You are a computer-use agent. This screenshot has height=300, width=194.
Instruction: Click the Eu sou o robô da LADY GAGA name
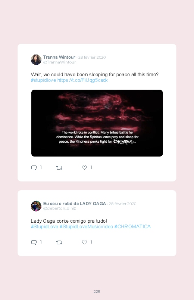pos(75,204)
